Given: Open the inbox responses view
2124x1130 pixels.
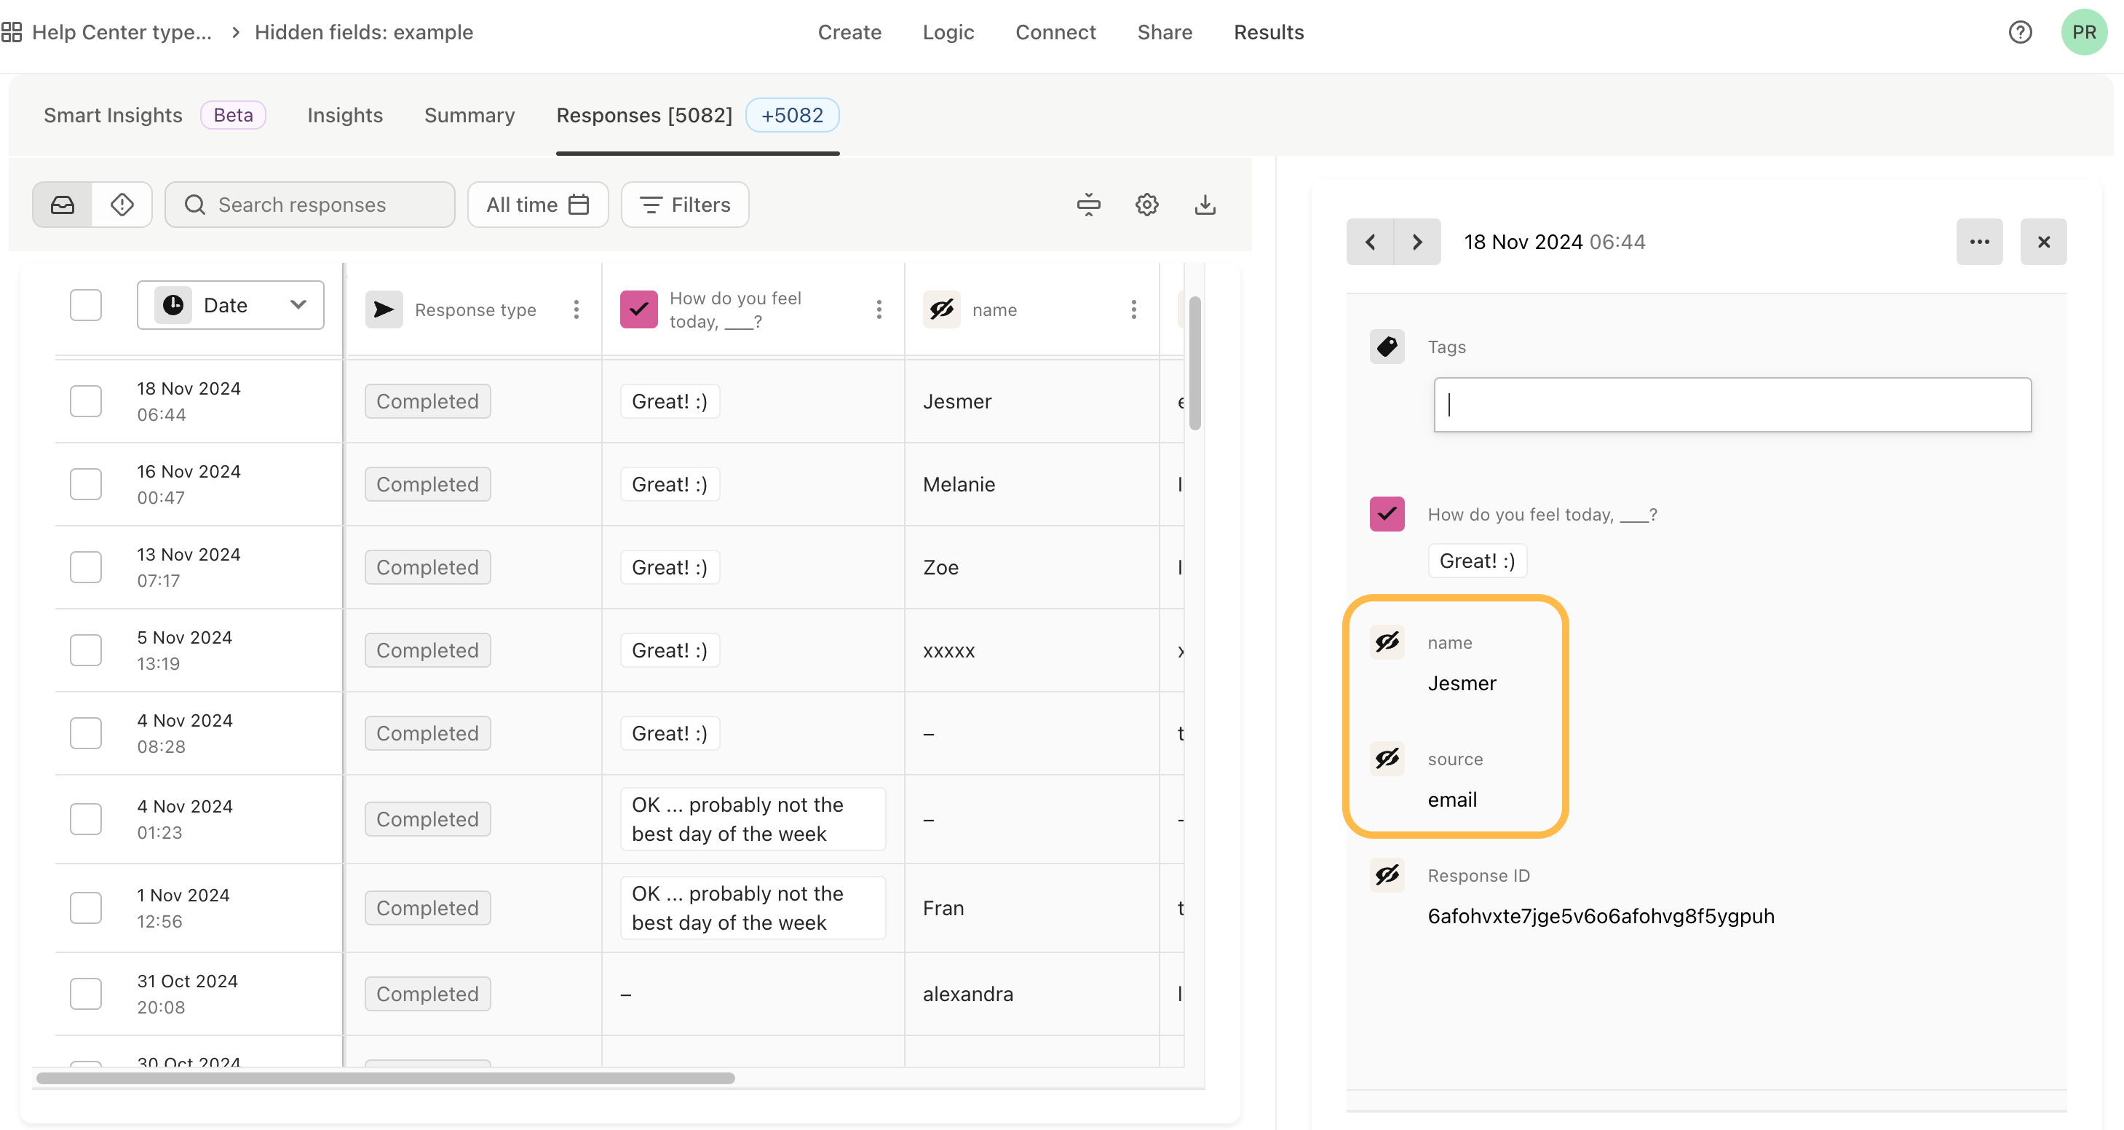Looking at the screenshot, I should (62, 204).
